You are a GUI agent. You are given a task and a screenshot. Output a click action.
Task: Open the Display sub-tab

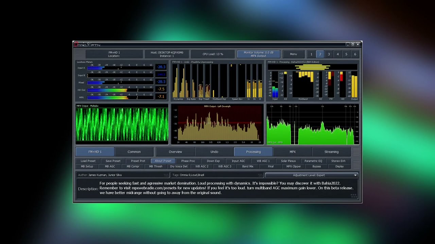click(x=340, y=166)
